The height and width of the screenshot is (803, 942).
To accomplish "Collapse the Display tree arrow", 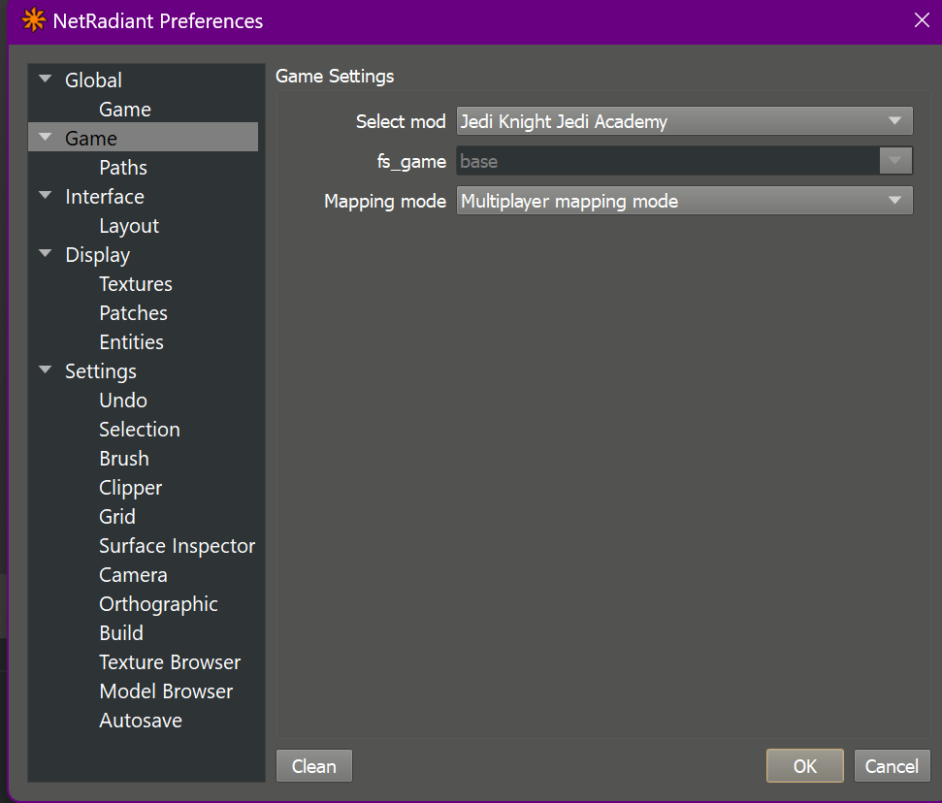I will [45, 254].
